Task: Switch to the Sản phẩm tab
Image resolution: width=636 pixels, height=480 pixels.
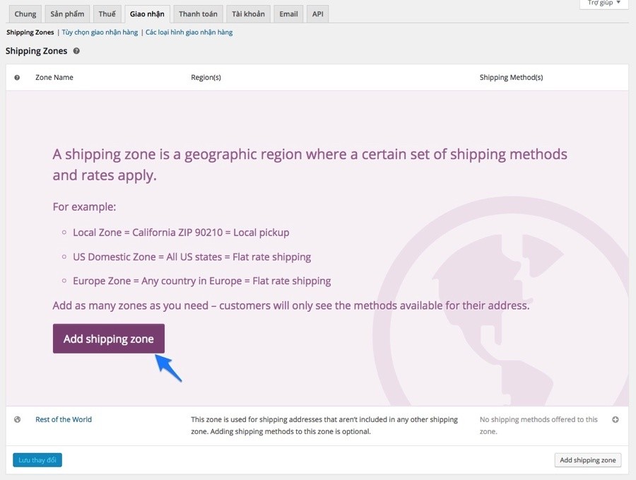Action: point(67,14)
